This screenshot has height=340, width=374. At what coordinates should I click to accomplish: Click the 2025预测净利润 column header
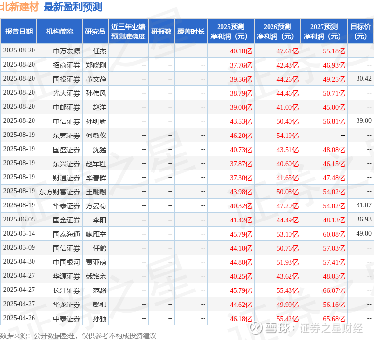pyautogui.click(x=231, y=31)
